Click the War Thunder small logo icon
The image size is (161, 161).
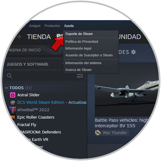98,133
